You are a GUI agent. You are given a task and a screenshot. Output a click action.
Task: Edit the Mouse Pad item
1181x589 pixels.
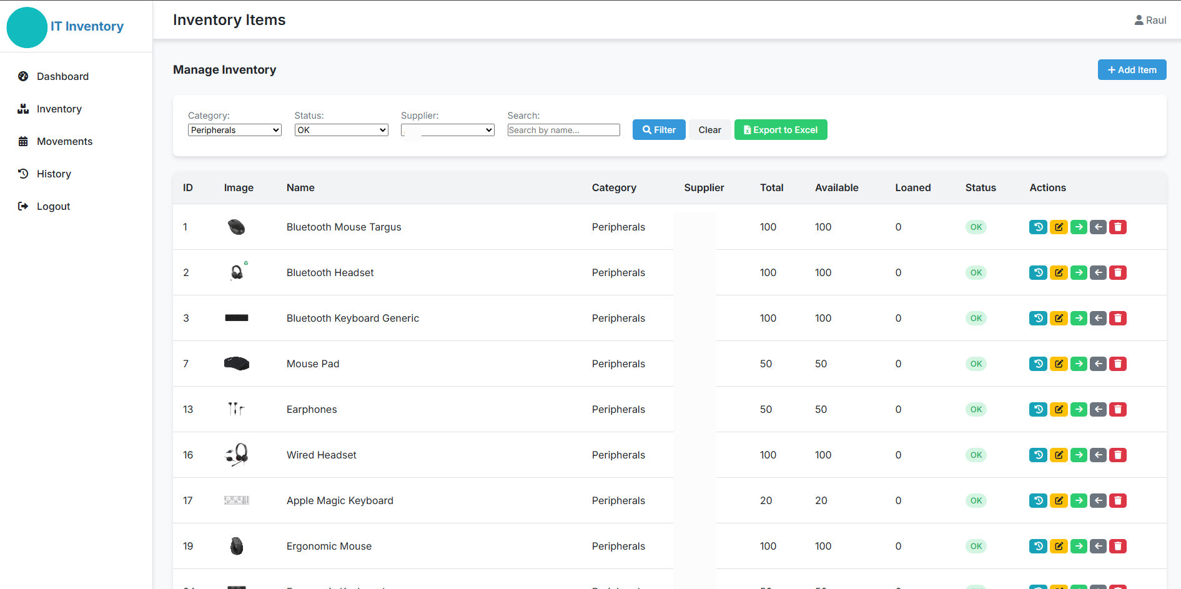click(1059, 364)
